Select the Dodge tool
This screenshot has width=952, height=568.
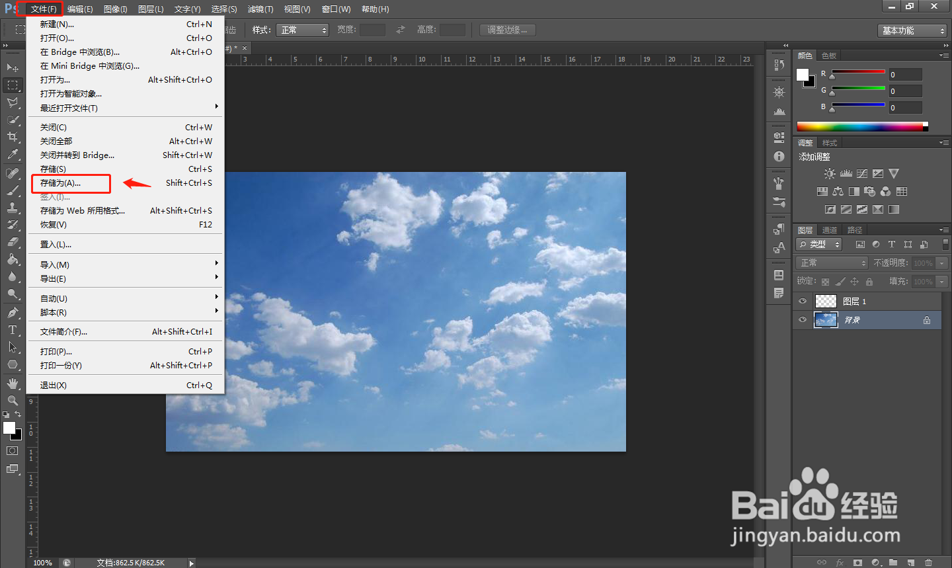[13, 294]
